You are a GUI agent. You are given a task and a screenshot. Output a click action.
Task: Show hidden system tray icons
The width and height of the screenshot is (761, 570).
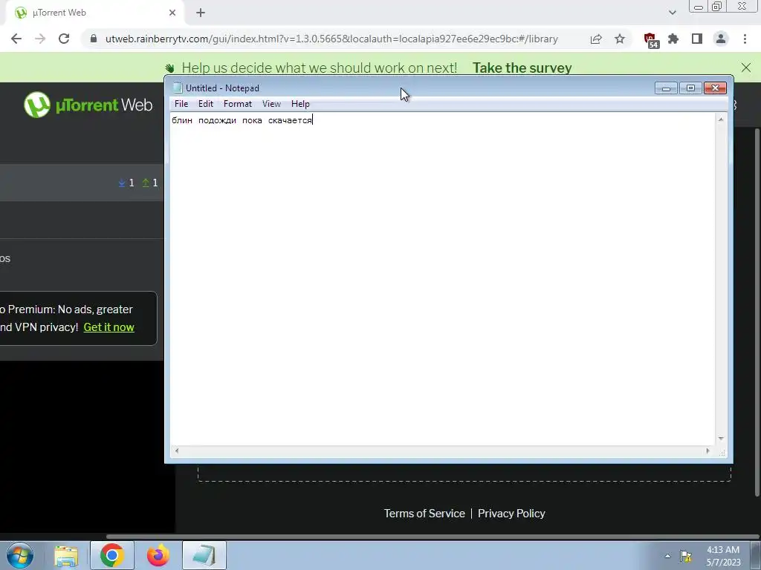(667, 556)
